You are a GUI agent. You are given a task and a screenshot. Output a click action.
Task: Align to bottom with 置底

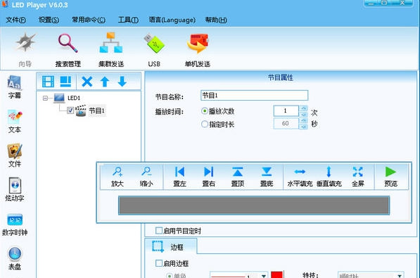[267, 177]
